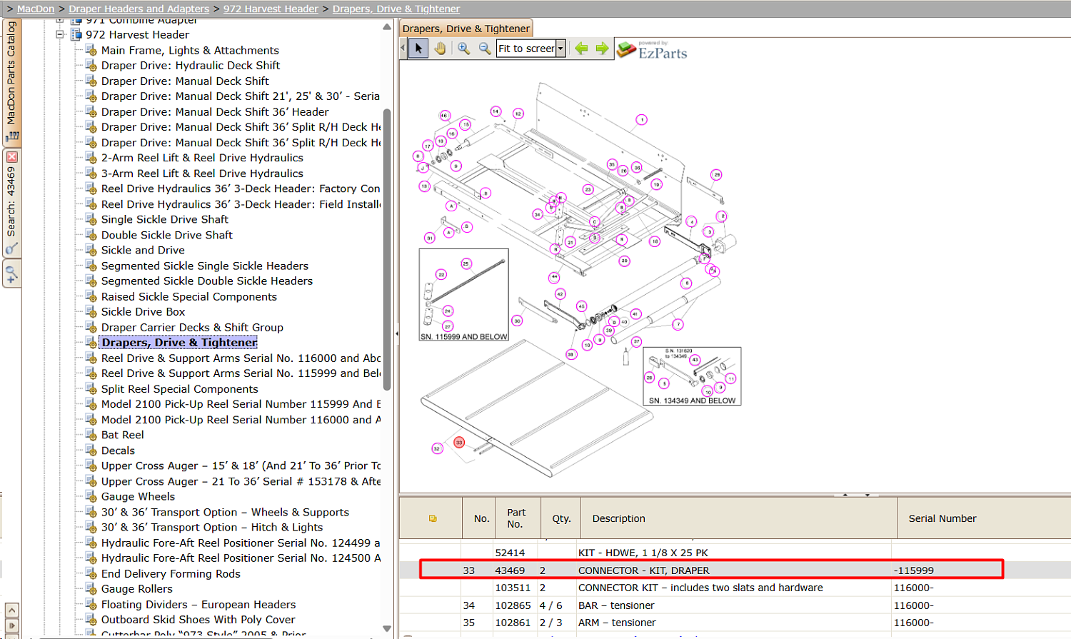The height and width of the screenshot is (639, 1071).
Task: Go to next diagram with green right arrow
Action: pyautogui.click(x=603, y=49)
